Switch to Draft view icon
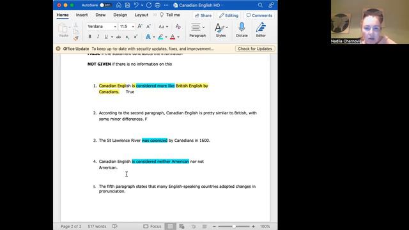 click(204, 226)
